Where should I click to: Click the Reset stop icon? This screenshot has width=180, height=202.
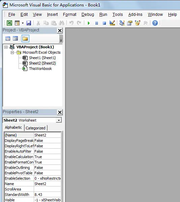(x=104, y=23)
